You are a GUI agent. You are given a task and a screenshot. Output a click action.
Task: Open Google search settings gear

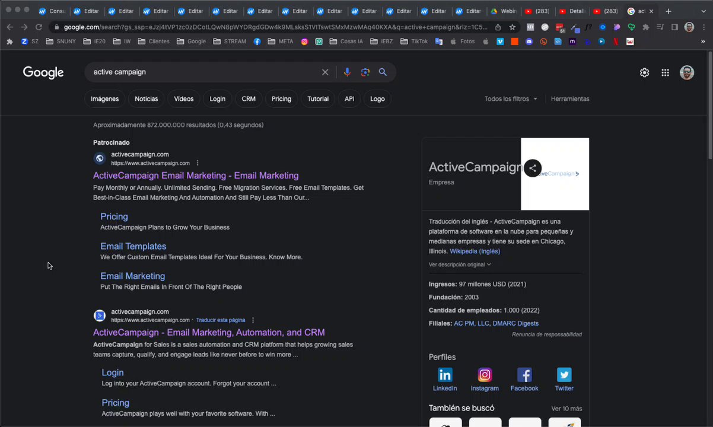tap(644, 72)
